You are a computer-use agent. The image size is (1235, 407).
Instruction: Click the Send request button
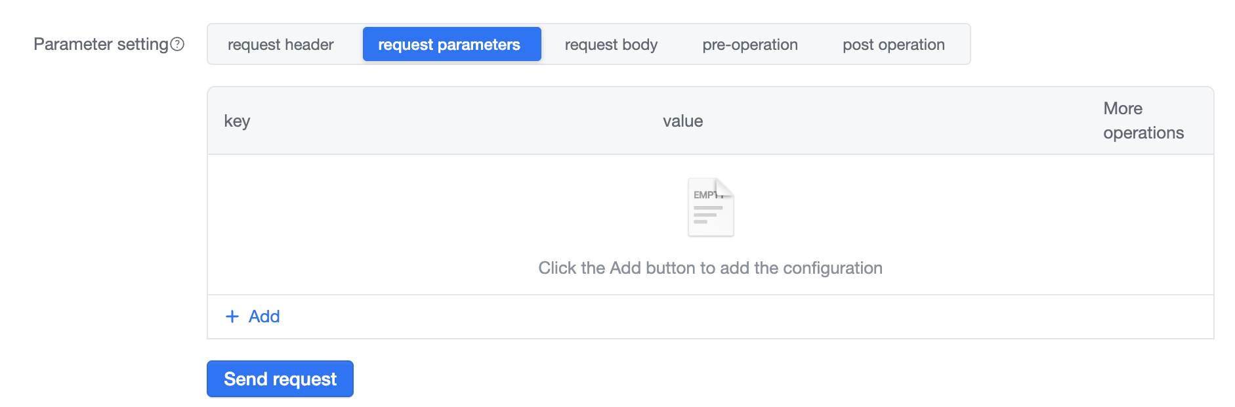point(280,379)
